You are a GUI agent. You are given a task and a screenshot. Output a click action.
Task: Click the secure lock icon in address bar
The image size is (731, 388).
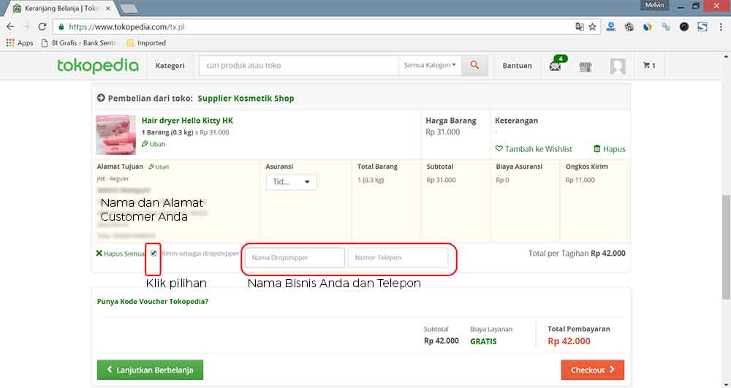point(61,26)
